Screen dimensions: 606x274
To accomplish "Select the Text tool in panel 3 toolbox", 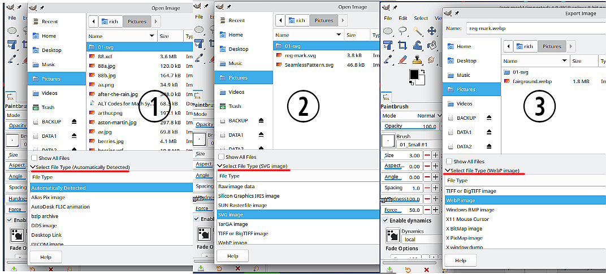I will [x=388, y=45].
